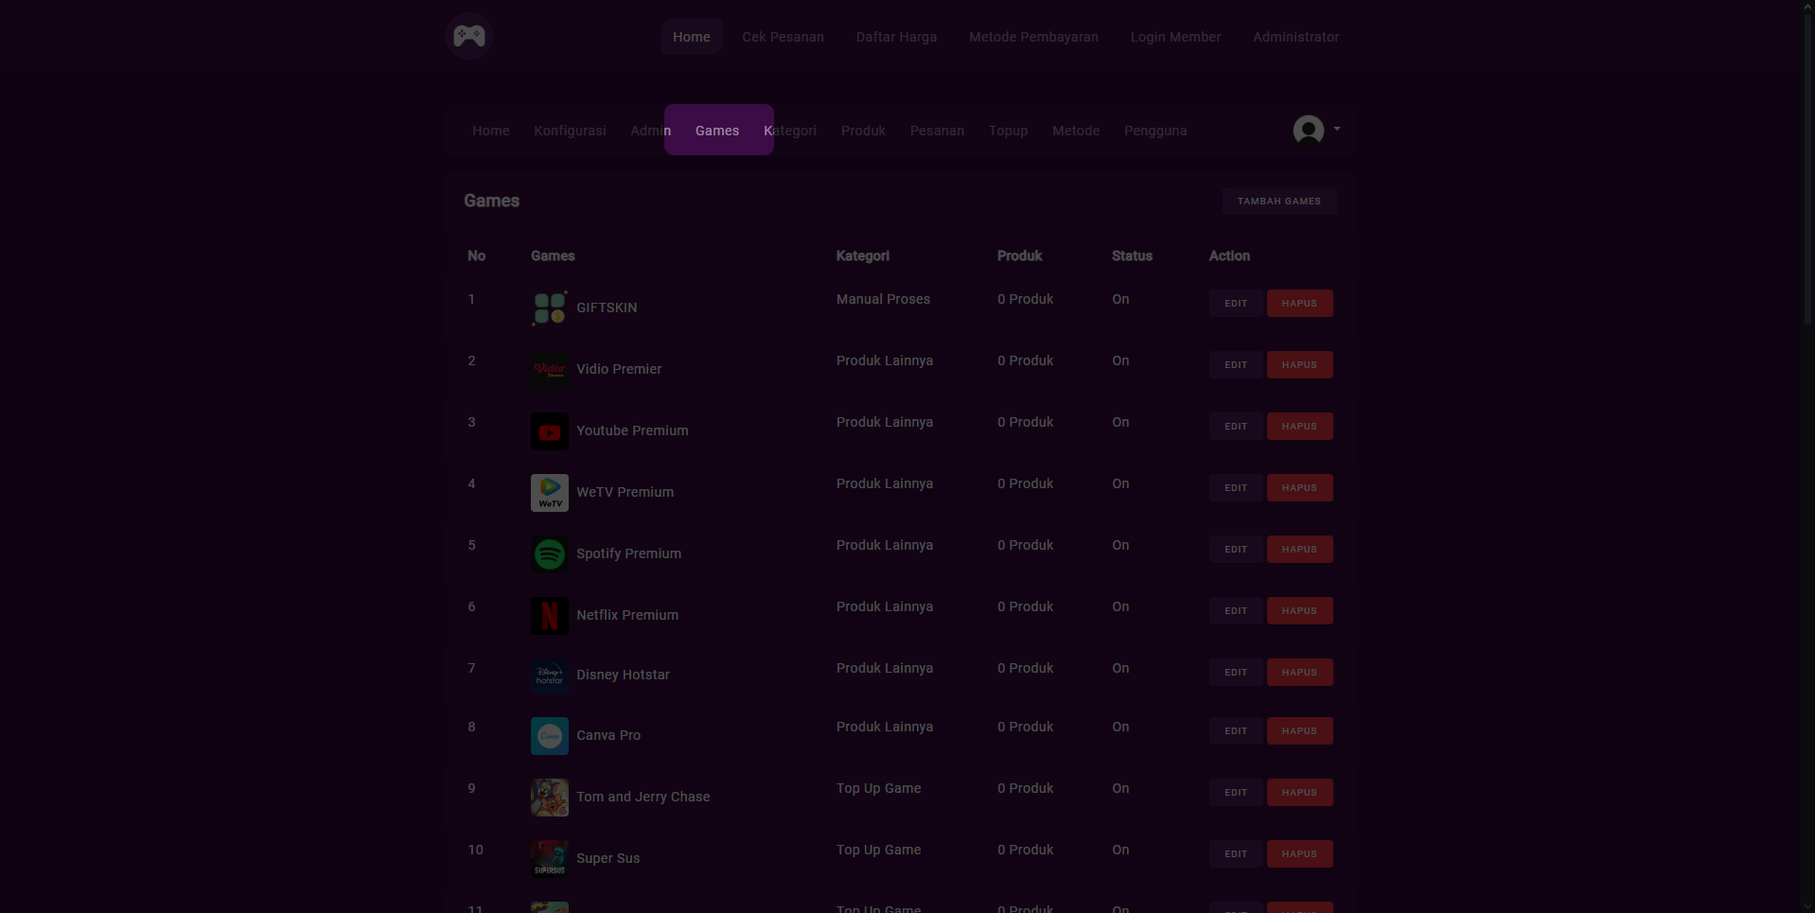The height and width of the screenshot is (913, 1815).
Task: Hapus the Netflix Premium row
Action: point(1299,611)
